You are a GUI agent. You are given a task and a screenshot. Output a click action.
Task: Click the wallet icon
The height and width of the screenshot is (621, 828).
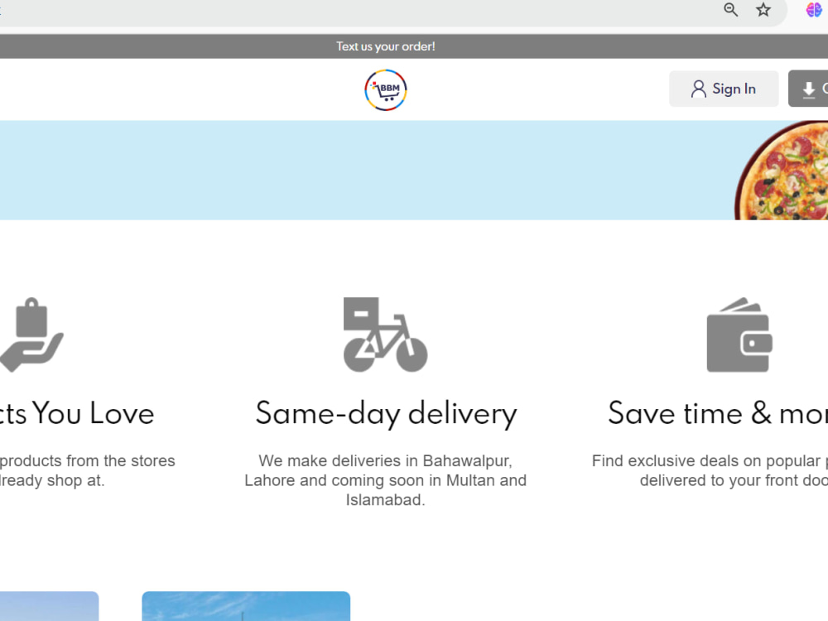point(739,335)
